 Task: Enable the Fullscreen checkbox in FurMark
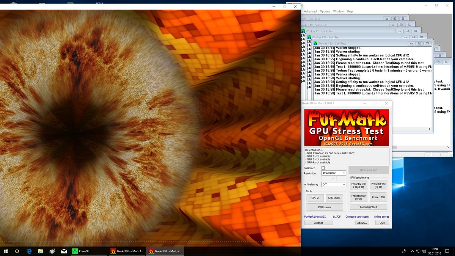pyautogui.click(x=324, y=168)
